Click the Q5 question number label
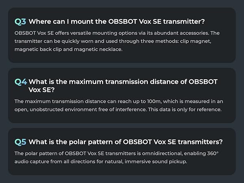 [x=20, y=142]
